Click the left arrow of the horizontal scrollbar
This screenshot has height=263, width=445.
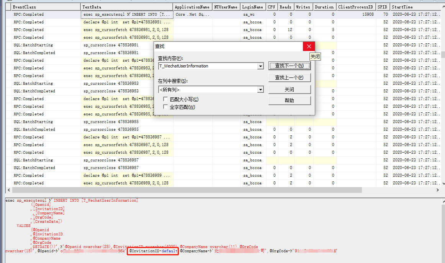[8, 189]
